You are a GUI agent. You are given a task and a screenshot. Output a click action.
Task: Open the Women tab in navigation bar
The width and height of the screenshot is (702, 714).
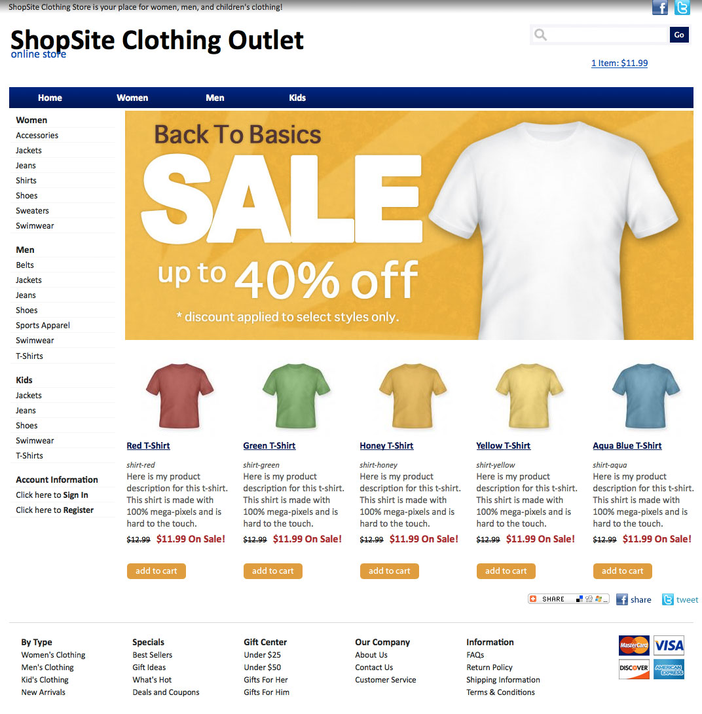pyautogui.click(x=132, y=98)
